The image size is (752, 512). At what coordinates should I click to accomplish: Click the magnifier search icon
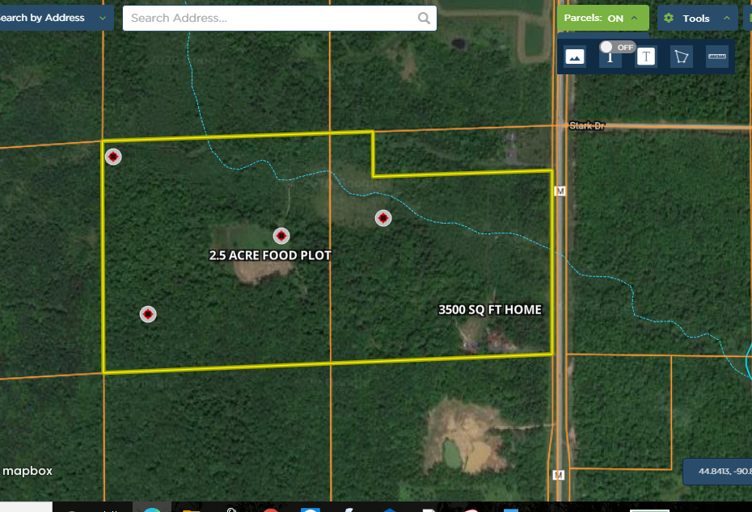click(424, 19)
